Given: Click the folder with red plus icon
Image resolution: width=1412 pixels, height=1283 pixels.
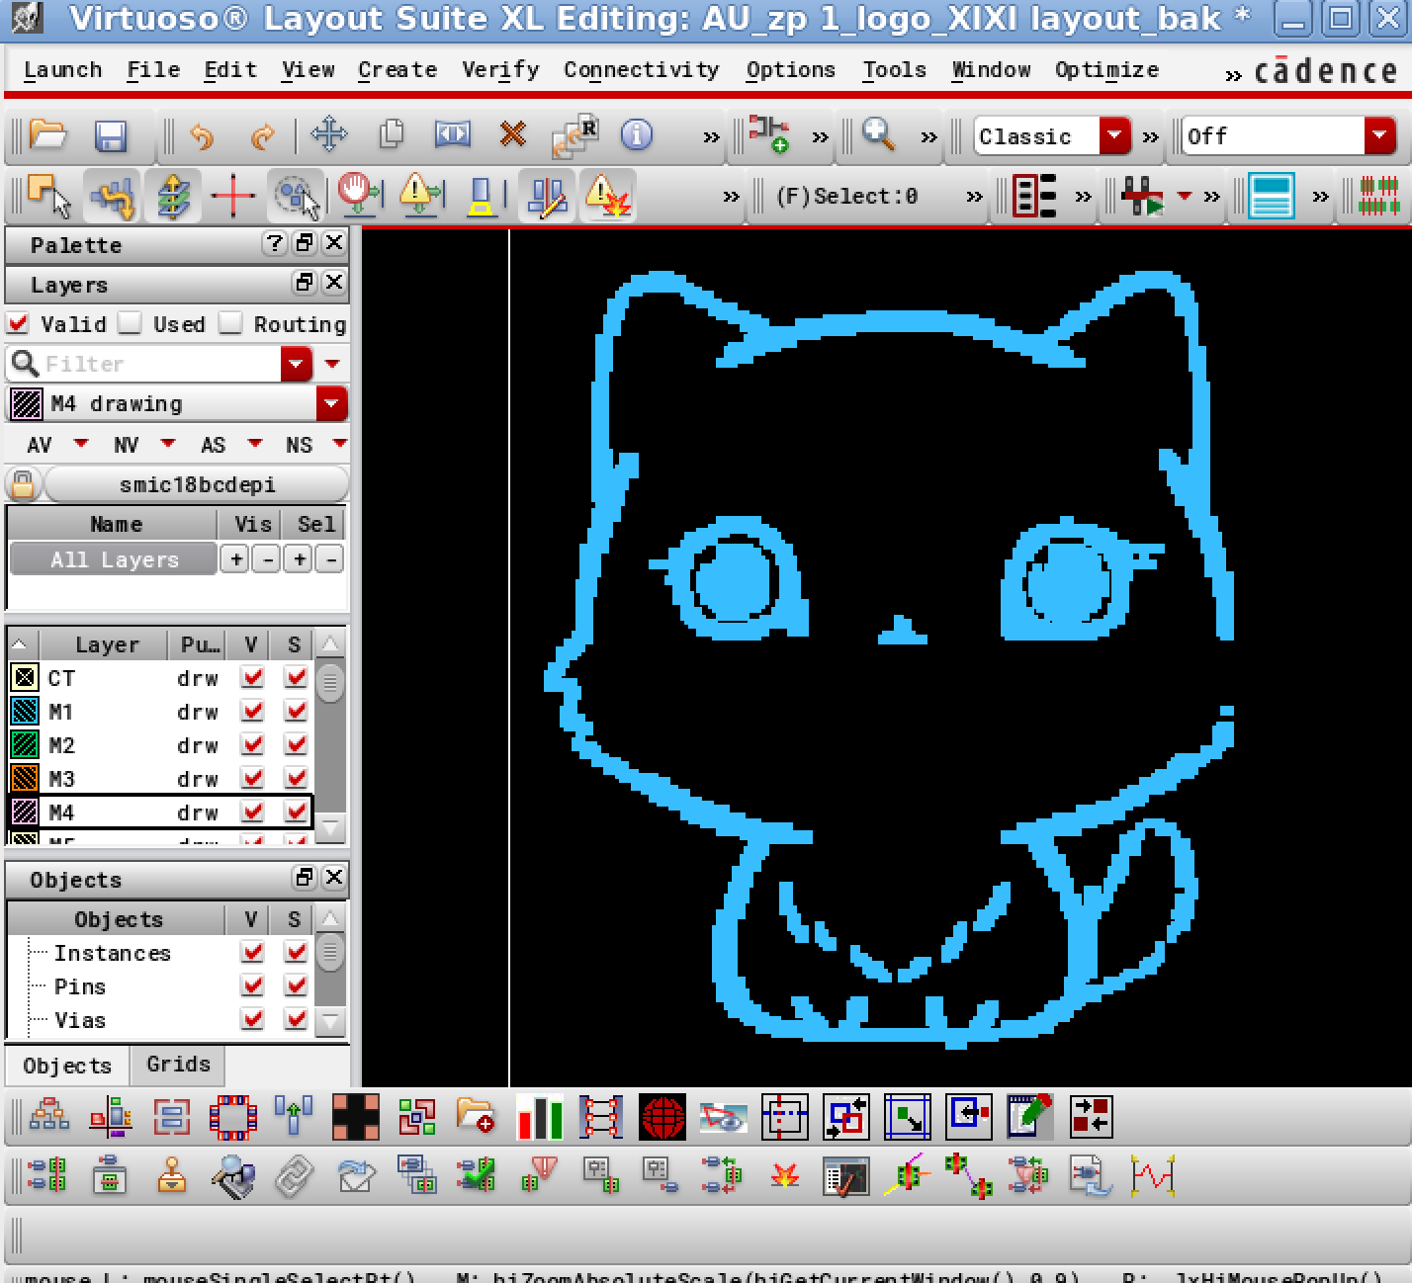Looking at the screenshot, I should pos(477,1118).
